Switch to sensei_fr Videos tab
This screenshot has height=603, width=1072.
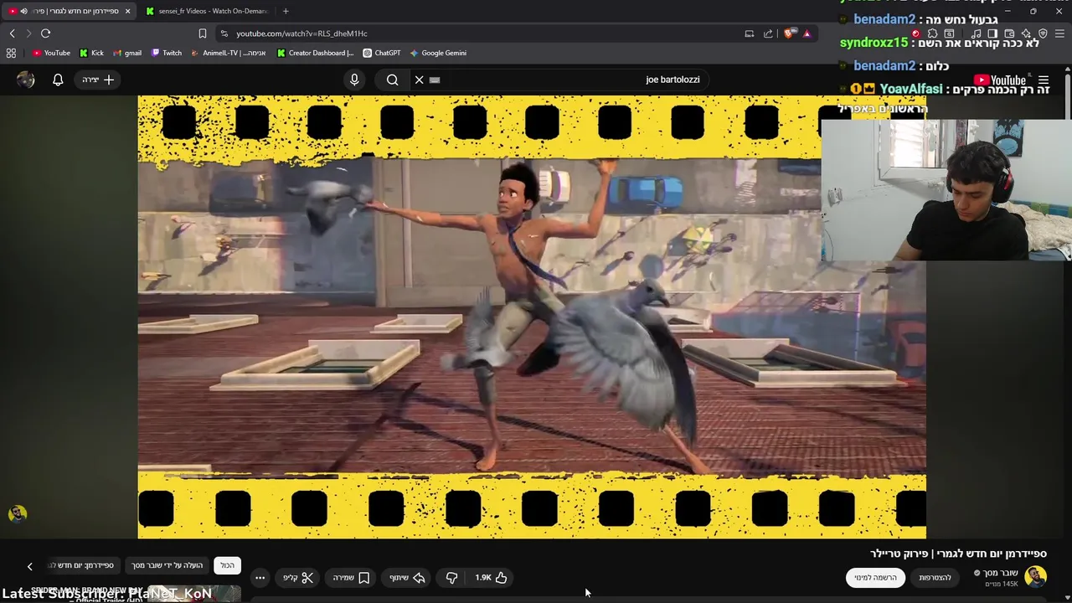pos(207,11)
